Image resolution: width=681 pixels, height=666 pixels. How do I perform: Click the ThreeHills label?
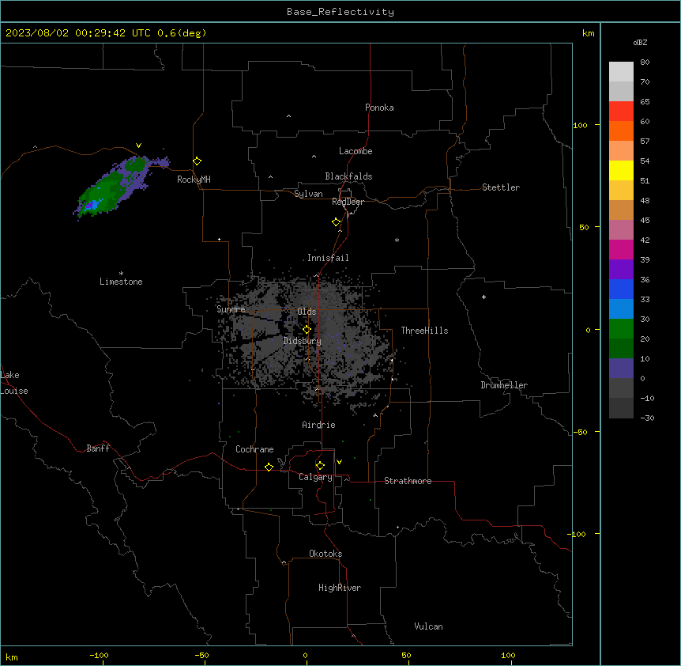(x=424, y=331)
